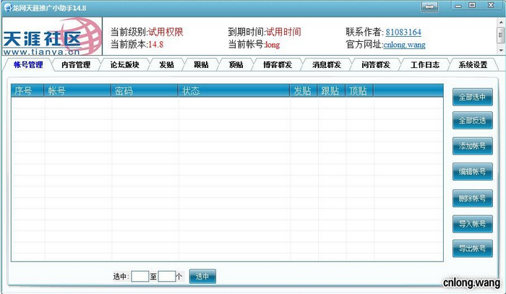This screenshot has height=294, width=506.
Task: Open the 系统设置 tab
Action: point(473,65)
